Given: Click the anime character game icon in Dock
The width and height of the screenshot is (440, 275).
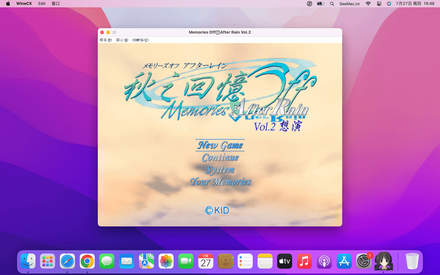Looking at the screenshot, I should click(x=383, y=261).
